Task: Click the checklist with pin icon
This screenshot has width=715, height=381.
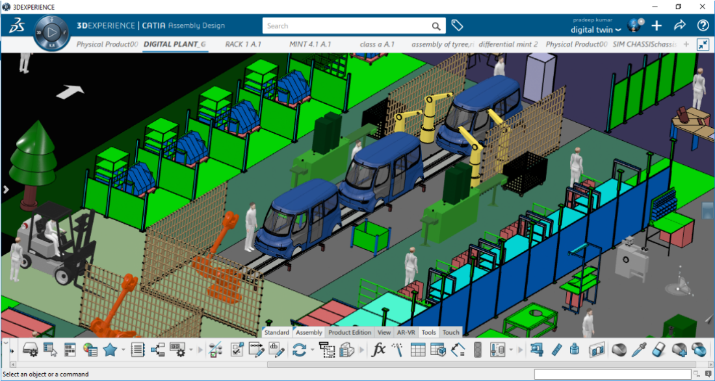Action: (x=237, y=350)
